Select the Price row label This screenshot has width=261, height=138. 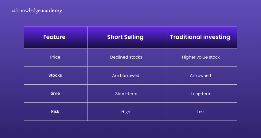point(55,57)
